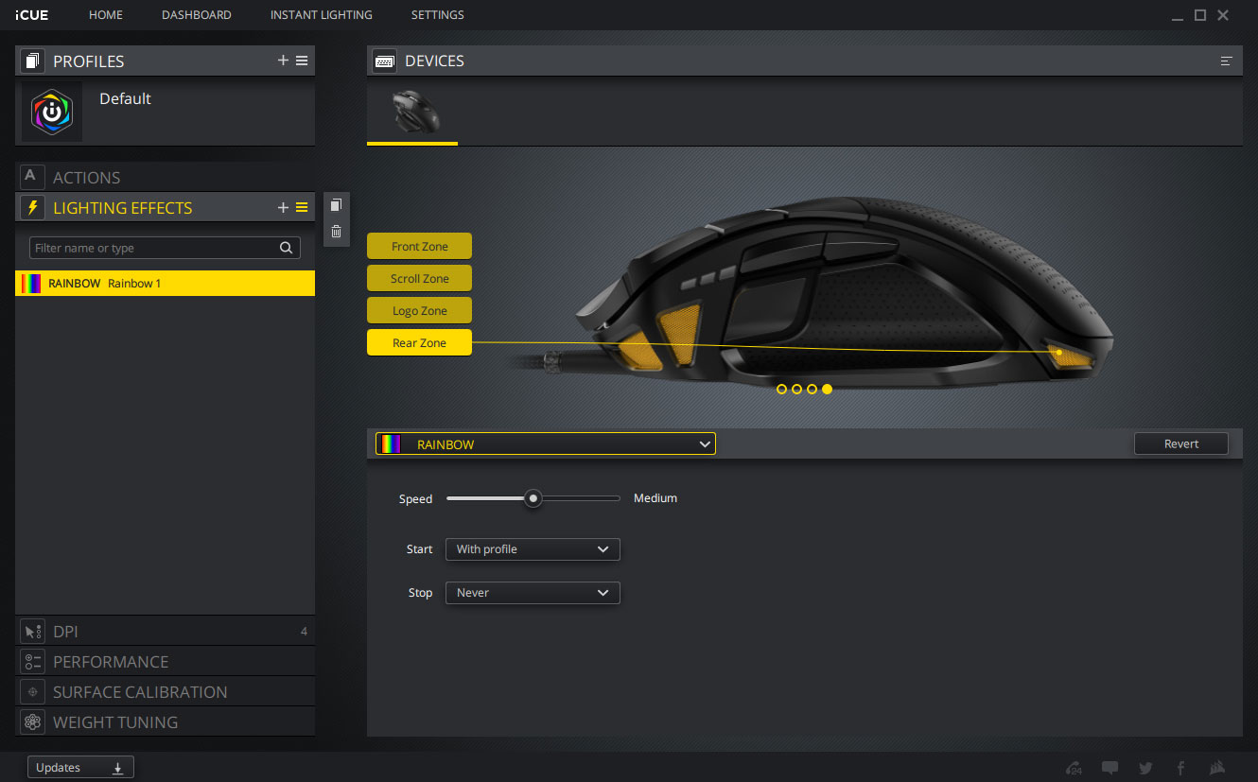Copy the selected lighting effect

click(x=336, y=205)
